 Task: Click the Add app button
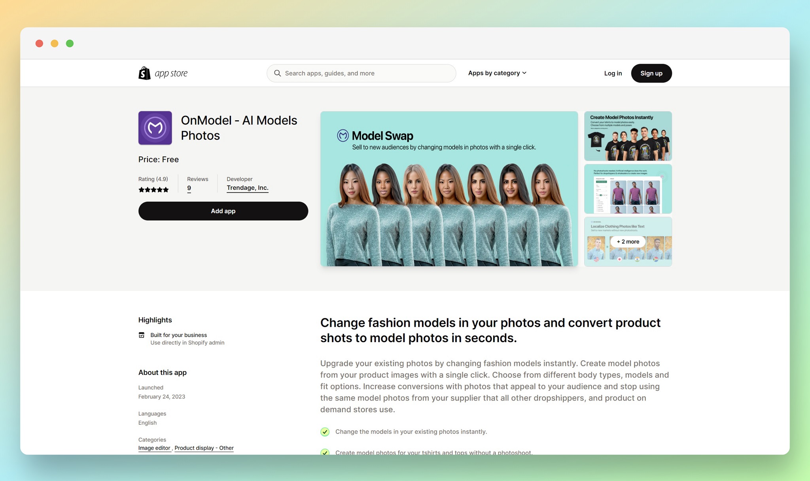click(x=223, y=211)
